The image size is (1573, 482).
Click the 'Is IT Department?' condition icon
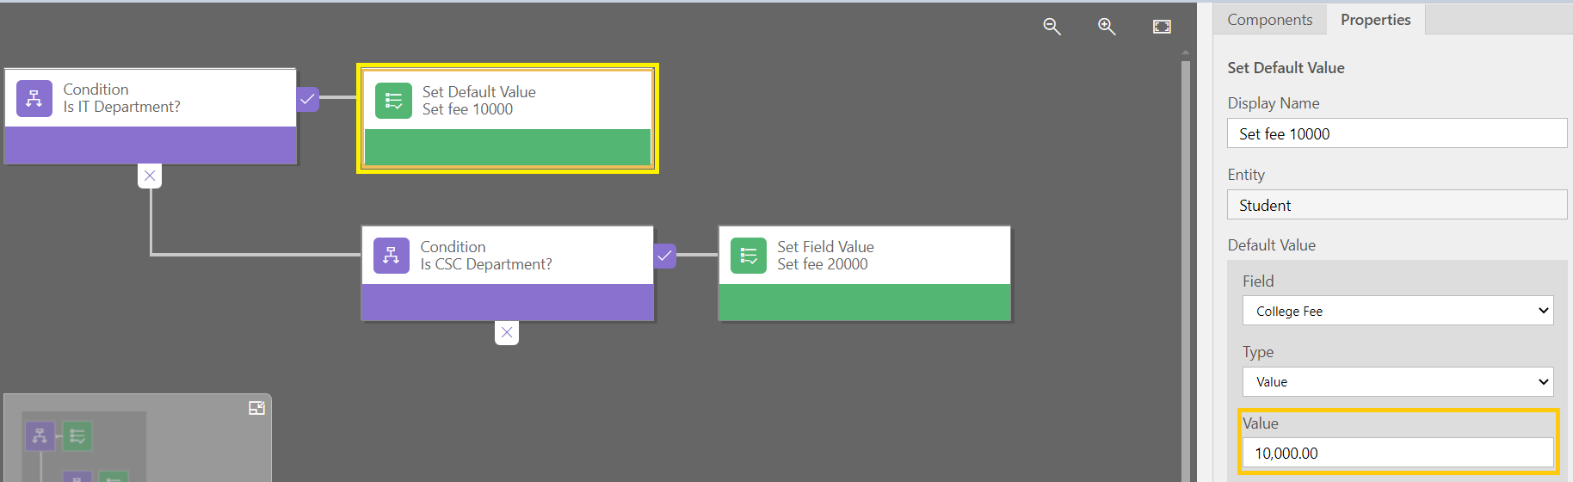tap(34, 99)
